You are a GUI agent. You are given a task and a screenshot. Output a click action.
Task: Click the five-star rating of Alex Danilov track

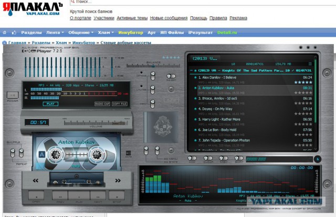click(x=303, y=82)
